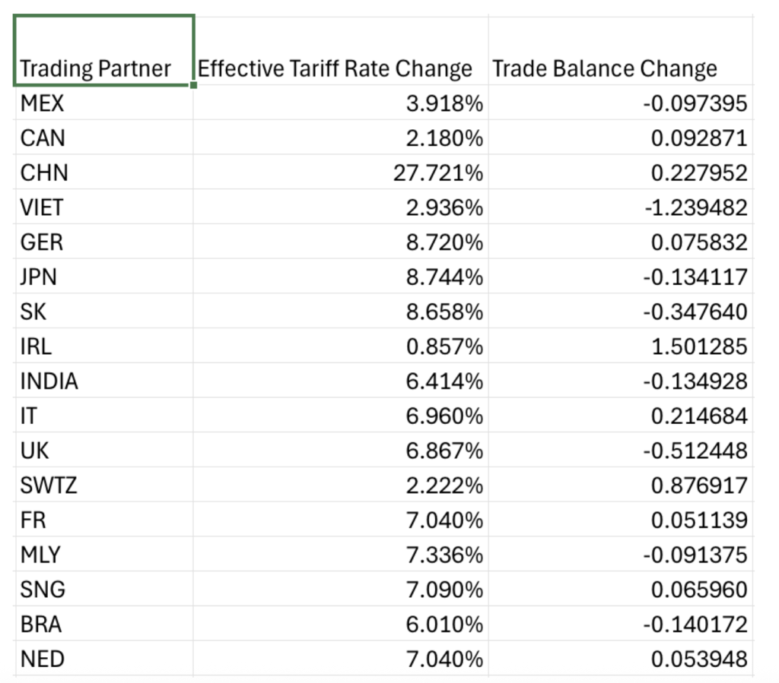Select the NED trade balance cell 0.053948
The width and height of the screenshot is (779, 683).
point(620,659)
